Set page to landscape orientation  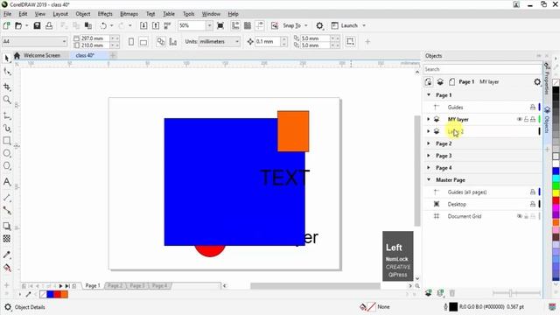(x=143, y=42)
